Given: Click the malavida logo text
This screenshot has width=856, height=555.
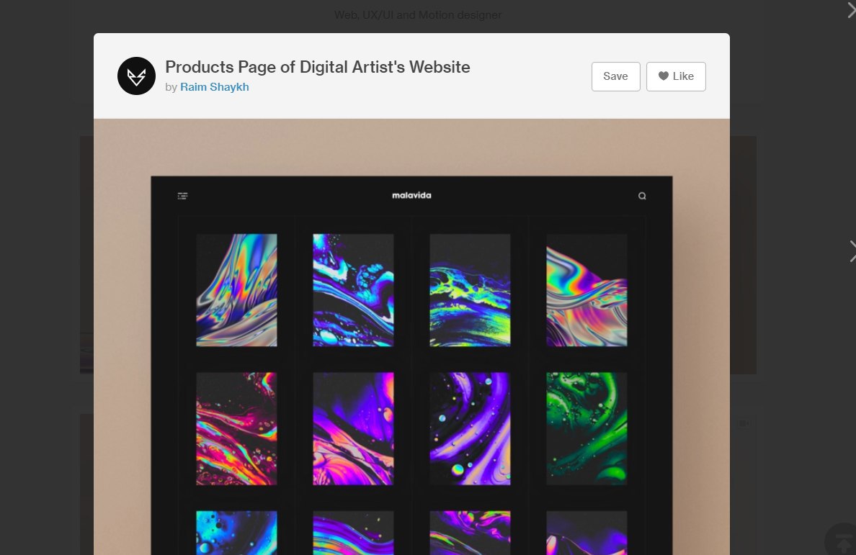Looking at the screenshot, I should click(411, 195).
